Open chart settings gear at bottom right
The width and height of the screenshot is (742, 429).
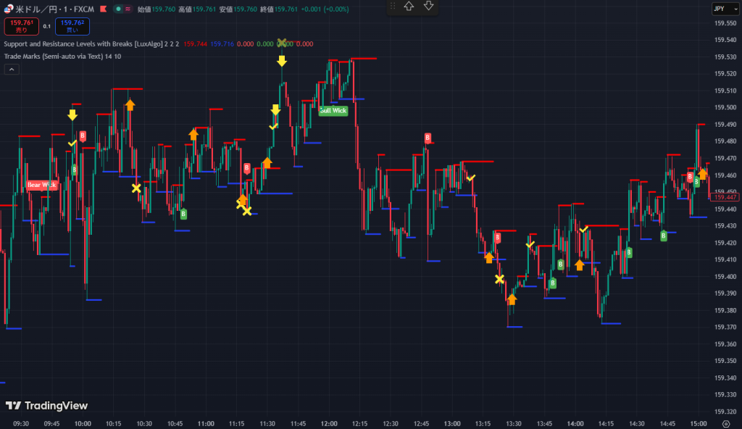tap(726, 424)
